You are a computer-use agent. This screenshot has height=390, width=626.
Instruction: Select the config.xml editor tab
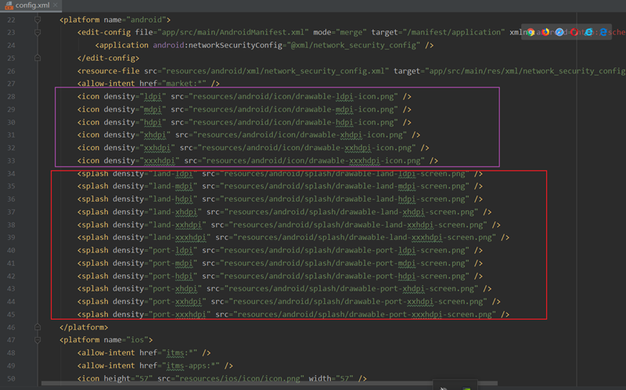(x=31, y=5)
